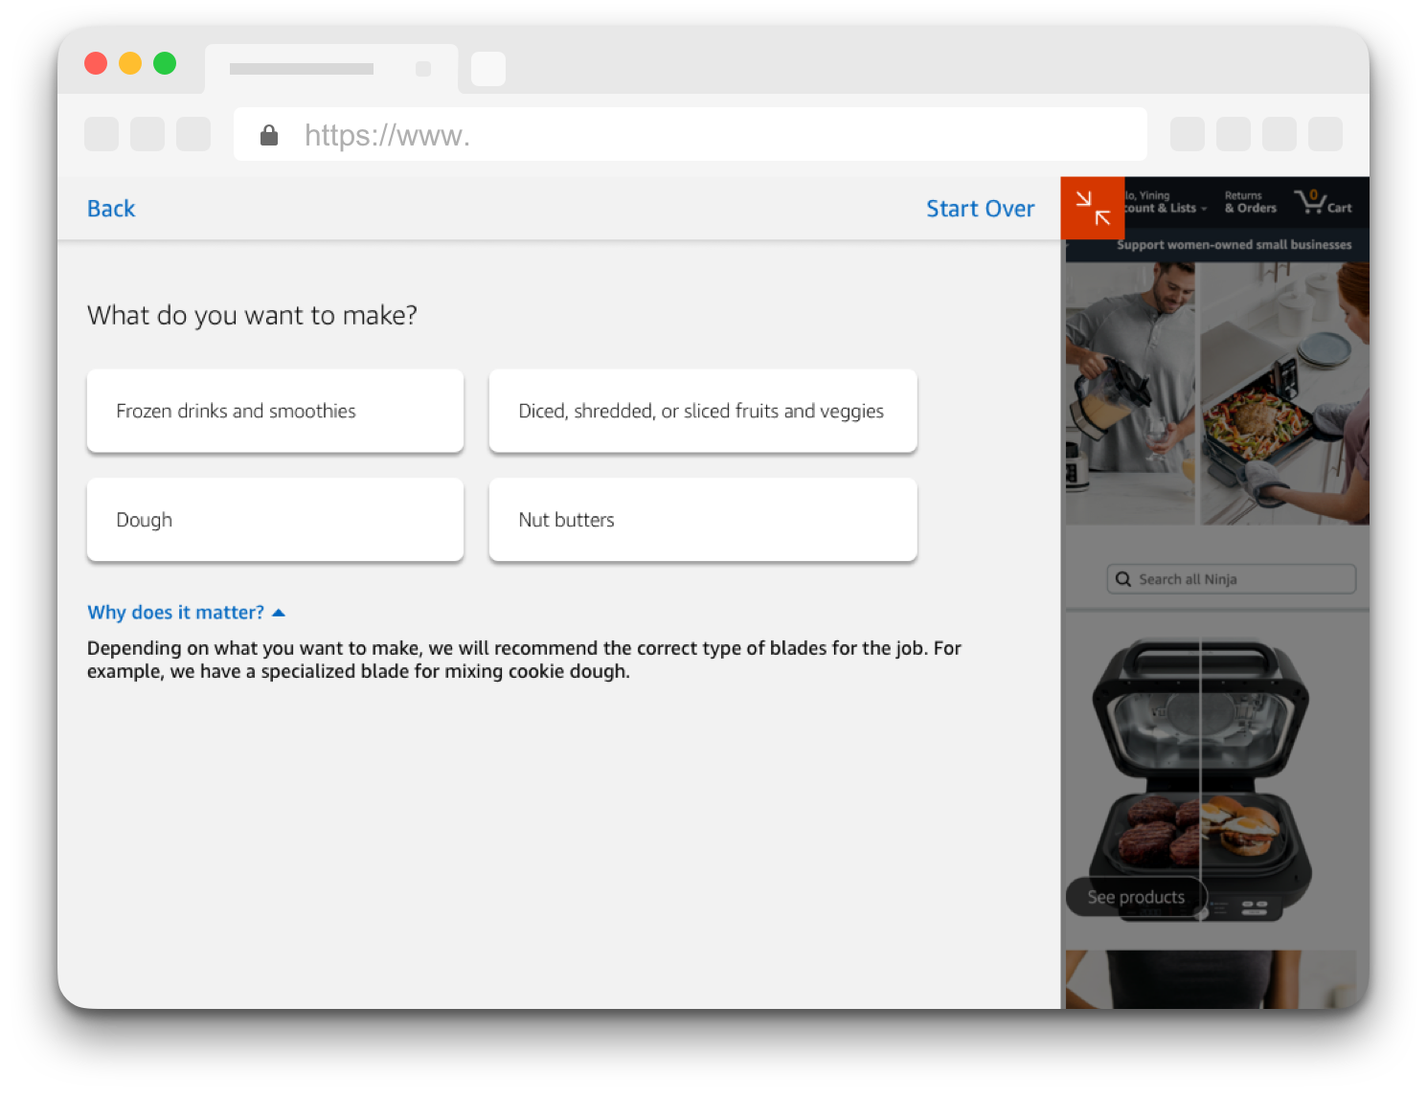Click 'Support women-owned small businesses' banner
The height and width of the screenshot is (1097, 1427).
pos(1234,245)
